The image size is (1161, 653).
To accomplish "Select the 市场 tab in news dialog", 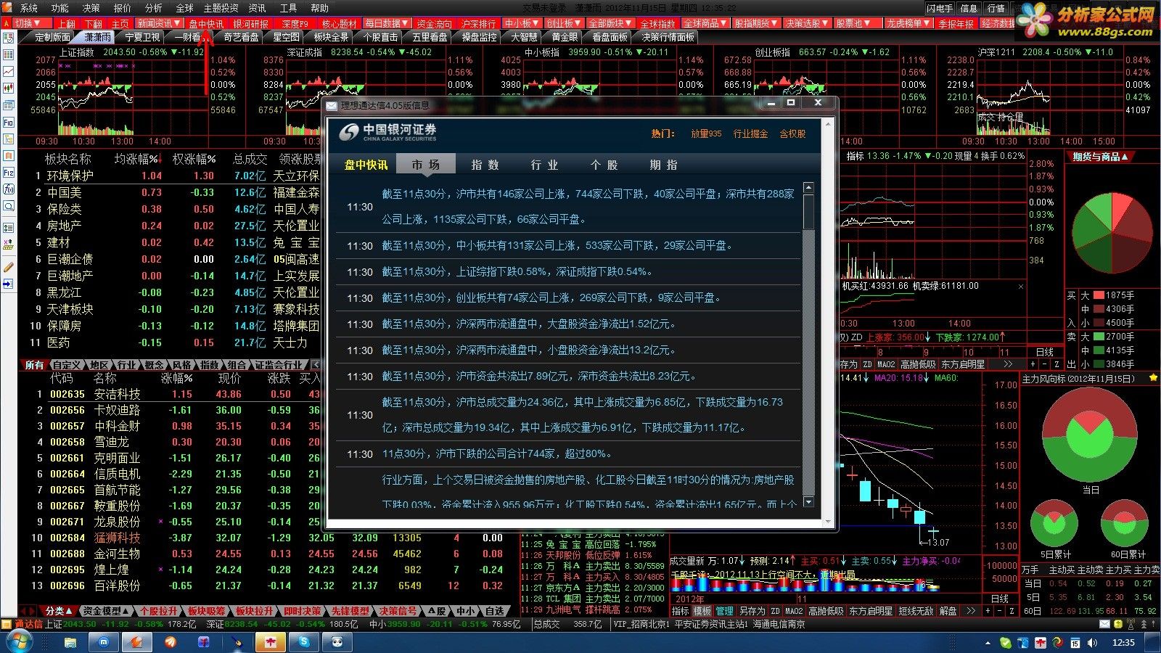I will [x=426, y=165].
